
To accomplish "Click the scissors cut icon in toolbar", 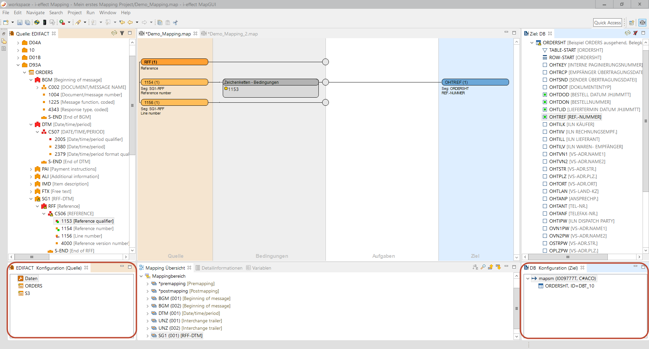I will [175, 23].
